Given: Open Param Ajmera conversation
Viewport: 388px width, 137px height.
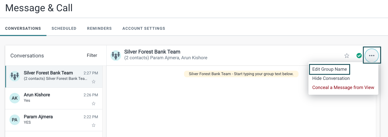Looking at the screenshot, I should [x=54, y=120].
